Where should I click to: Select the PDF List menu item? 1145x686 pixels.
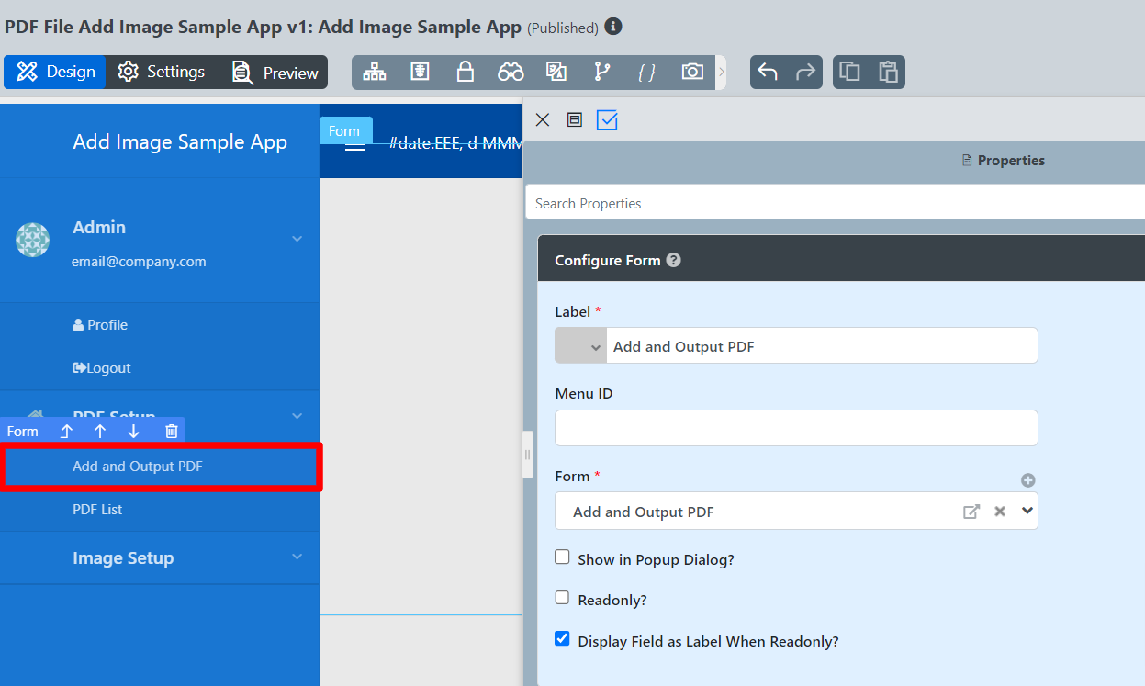[x=97, y=509]
